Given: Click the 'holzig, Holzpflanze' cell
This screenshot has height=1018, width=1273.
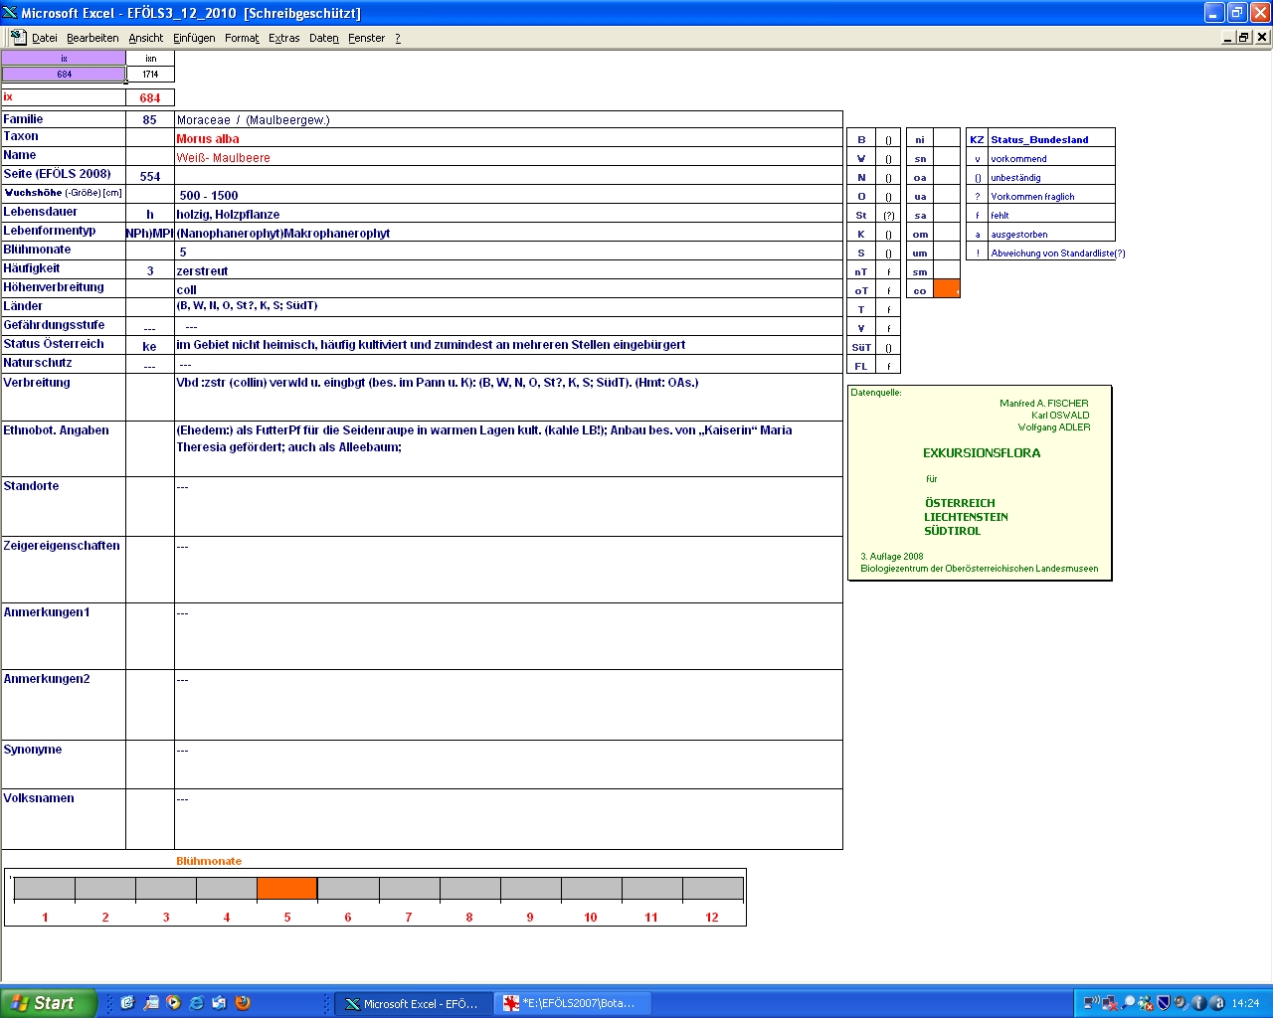Looking at the screenshot, I should coord(508,215).
